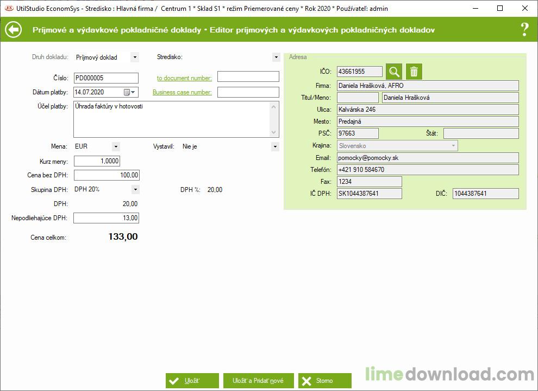Click the Druh dokladu value Príjmový doklad
The height and width of the screenshot is (391, 538).
96,57
